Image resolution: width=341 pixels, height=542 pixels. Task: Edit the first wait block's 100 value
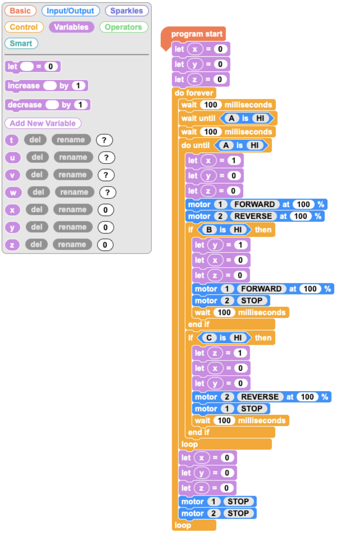tap(211, 105)
